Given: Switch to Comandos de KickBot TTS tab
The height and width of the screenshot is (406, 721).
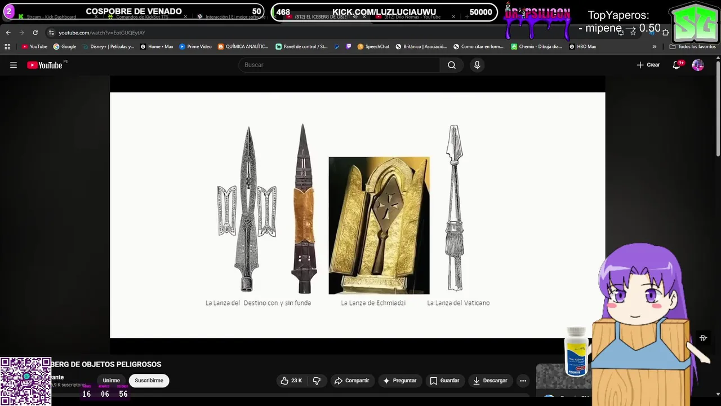Looking at the screenshot, I should [x=142, y=17].
